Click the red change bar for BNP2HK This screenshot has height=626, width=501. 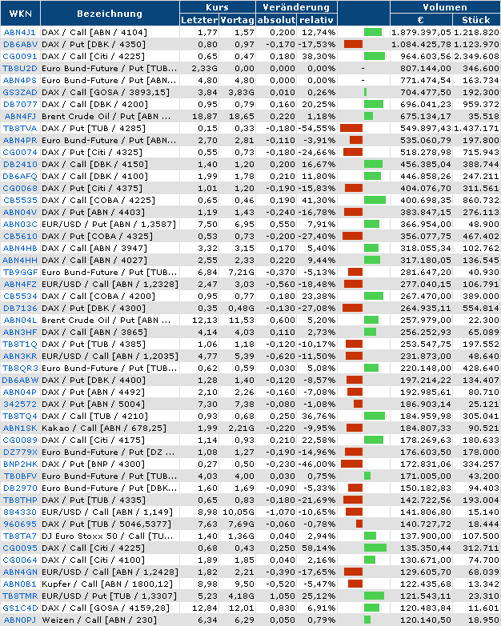coord(351,464)
